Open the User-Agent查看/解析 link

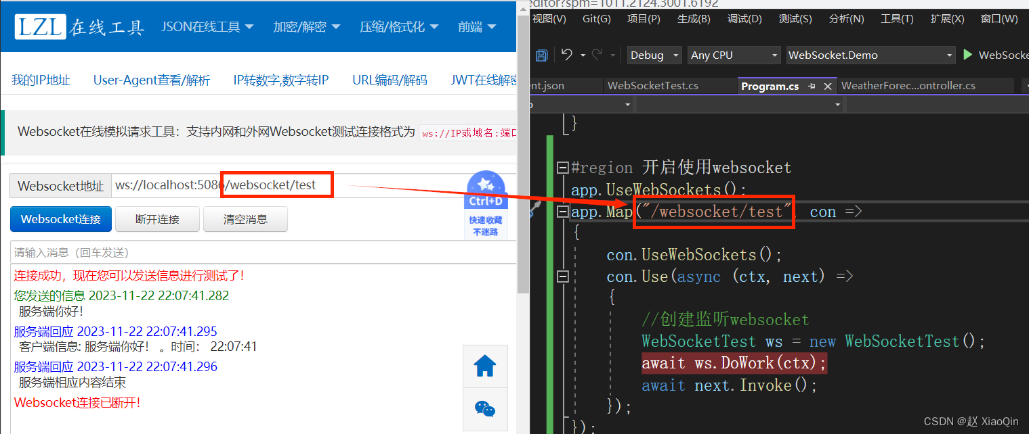[152, 79]
